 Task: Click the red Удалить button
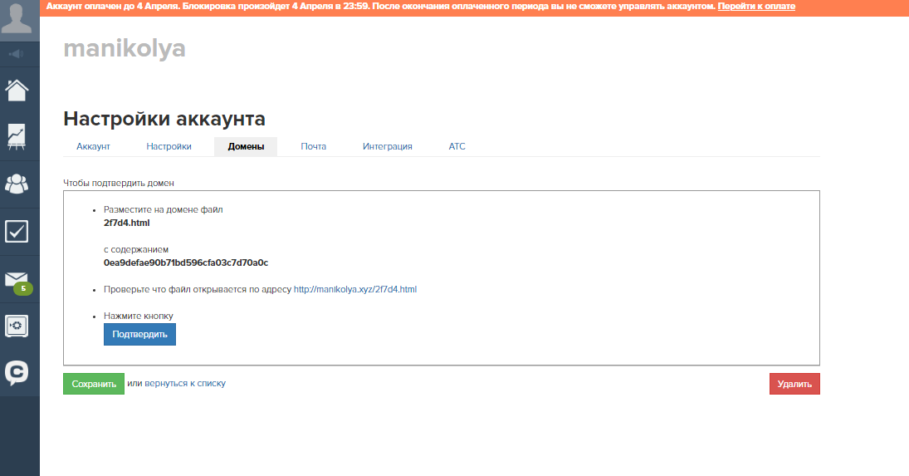[x=794, y=385]
